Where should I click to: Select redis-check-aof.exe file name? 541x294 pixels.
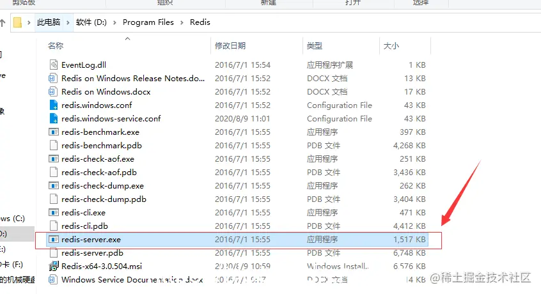point(98,159)
